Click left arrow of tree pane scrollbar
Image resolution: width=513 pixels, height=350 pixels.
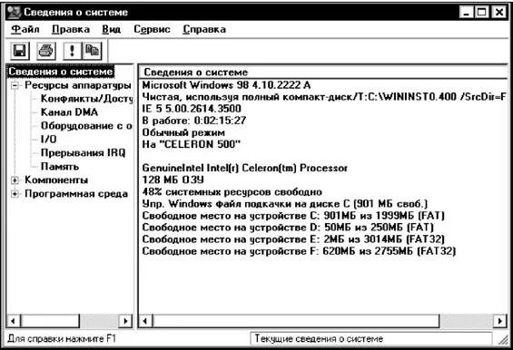coord(13,321)
